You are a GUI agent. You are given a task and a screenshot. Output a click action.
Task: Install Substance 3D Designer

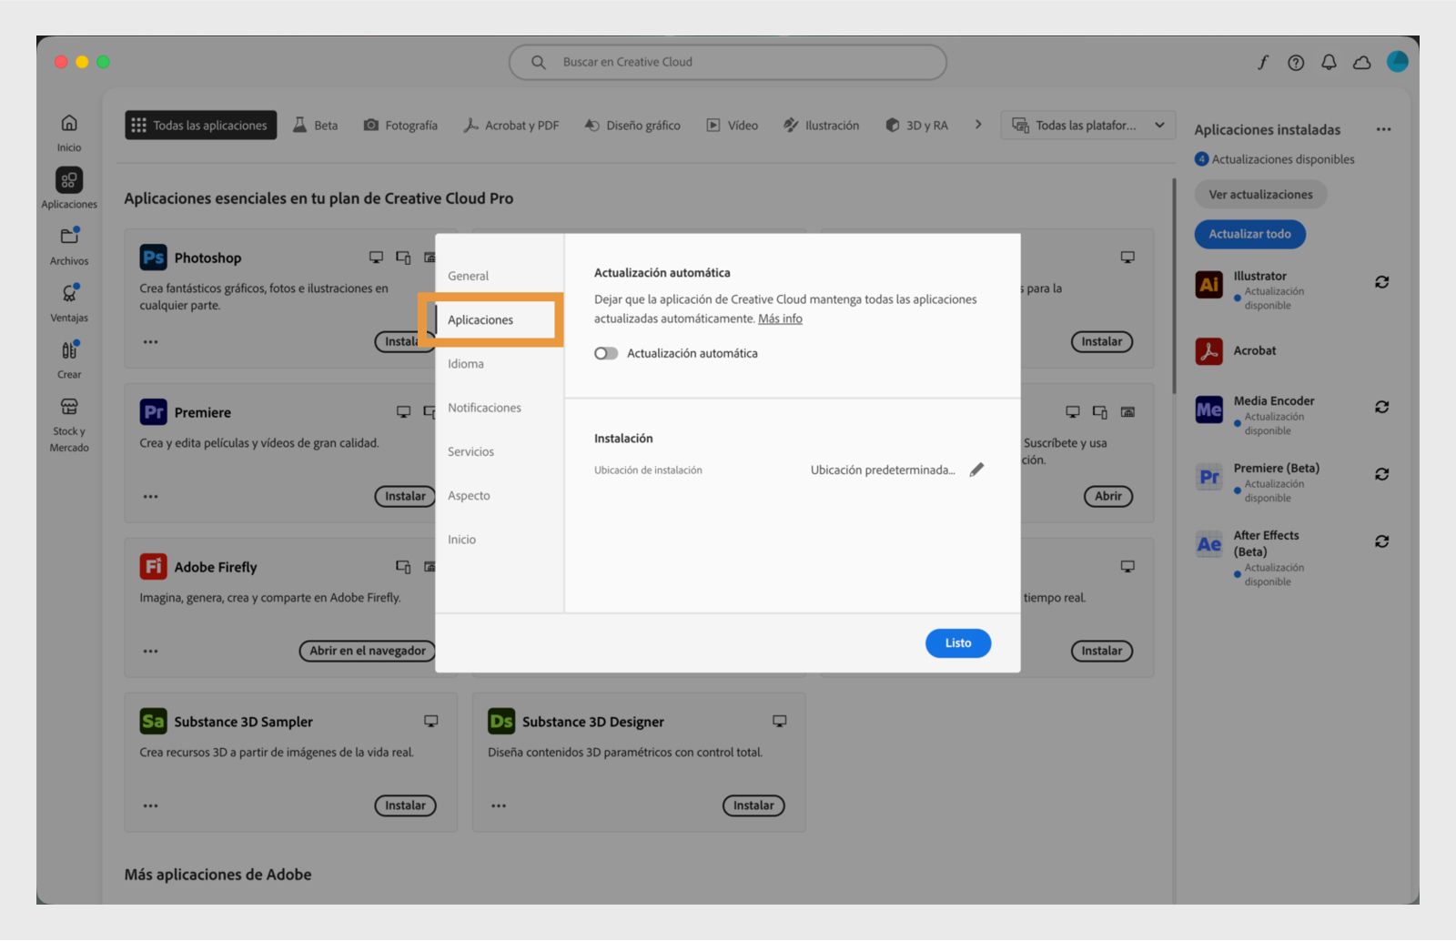(x=753, y=805)
